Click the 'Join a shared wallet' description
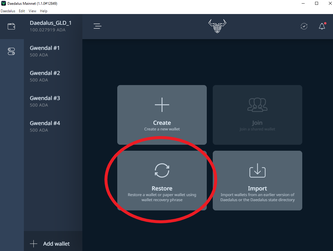333x251 pixels. [258, 129]
